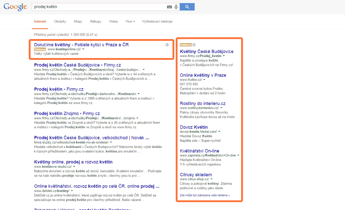Click result count text Přibližný počet výsledků
Viewport: 345px width, 210px height.
pos(65,35)
